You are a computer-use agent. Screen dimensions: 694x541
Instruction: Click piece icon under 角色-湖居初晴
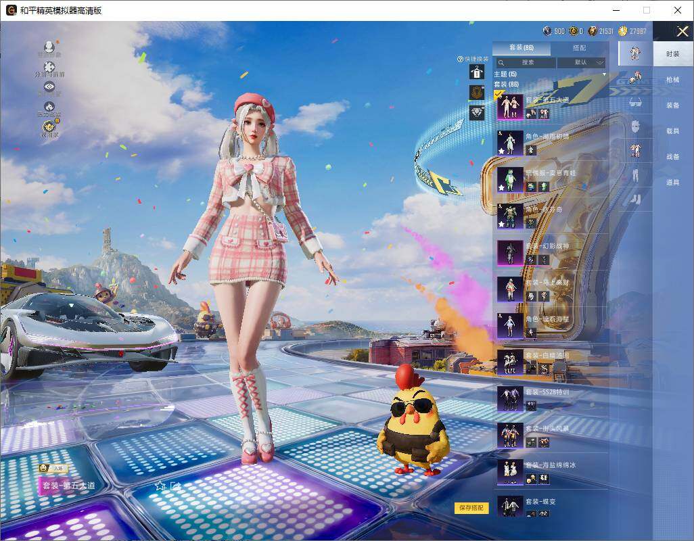pos(531,150)
